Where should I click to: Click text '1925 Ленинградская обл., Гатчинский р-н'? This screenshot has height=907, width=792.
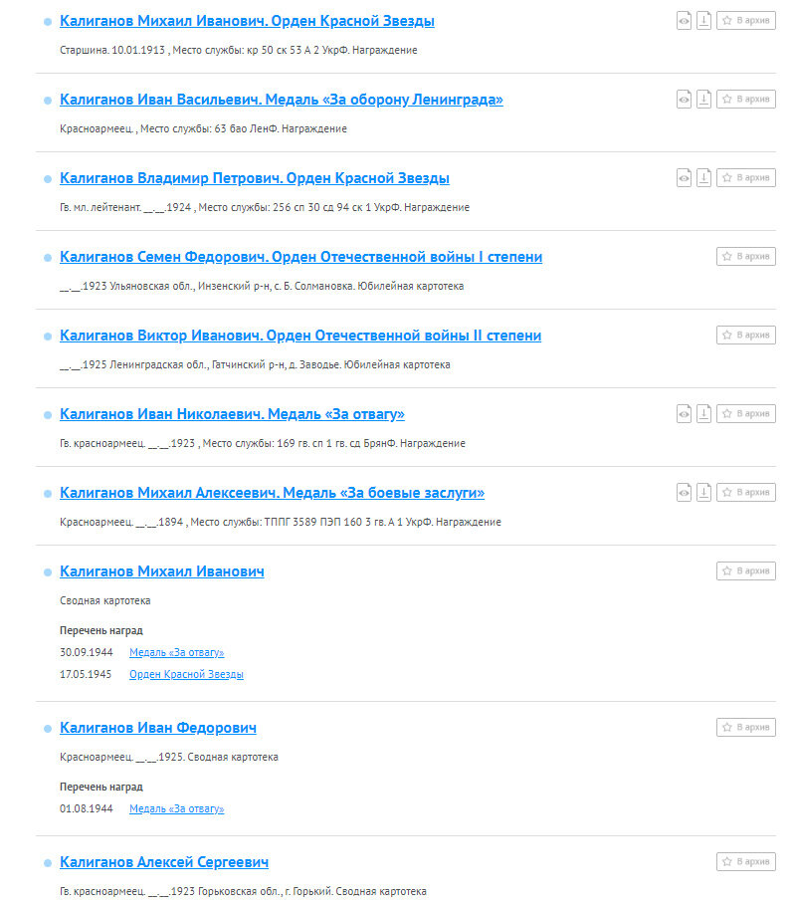click(255, 365)
